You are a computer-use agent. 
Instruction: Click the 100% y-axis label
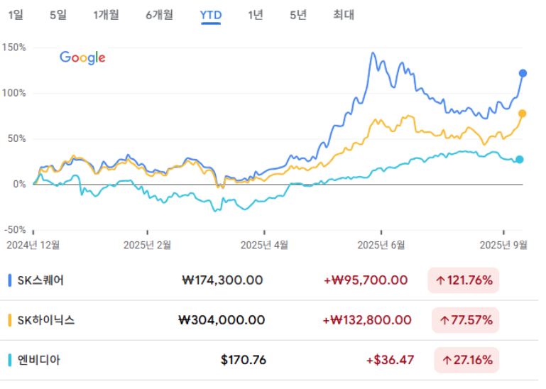pos(14,94)
